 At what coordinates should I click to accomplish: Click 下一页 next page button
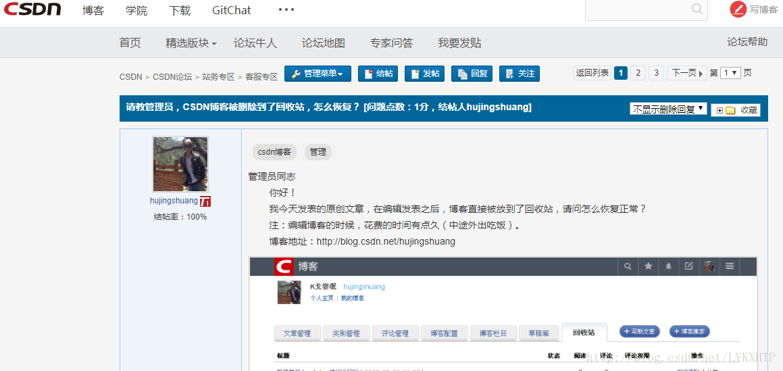tap(686, 73)
